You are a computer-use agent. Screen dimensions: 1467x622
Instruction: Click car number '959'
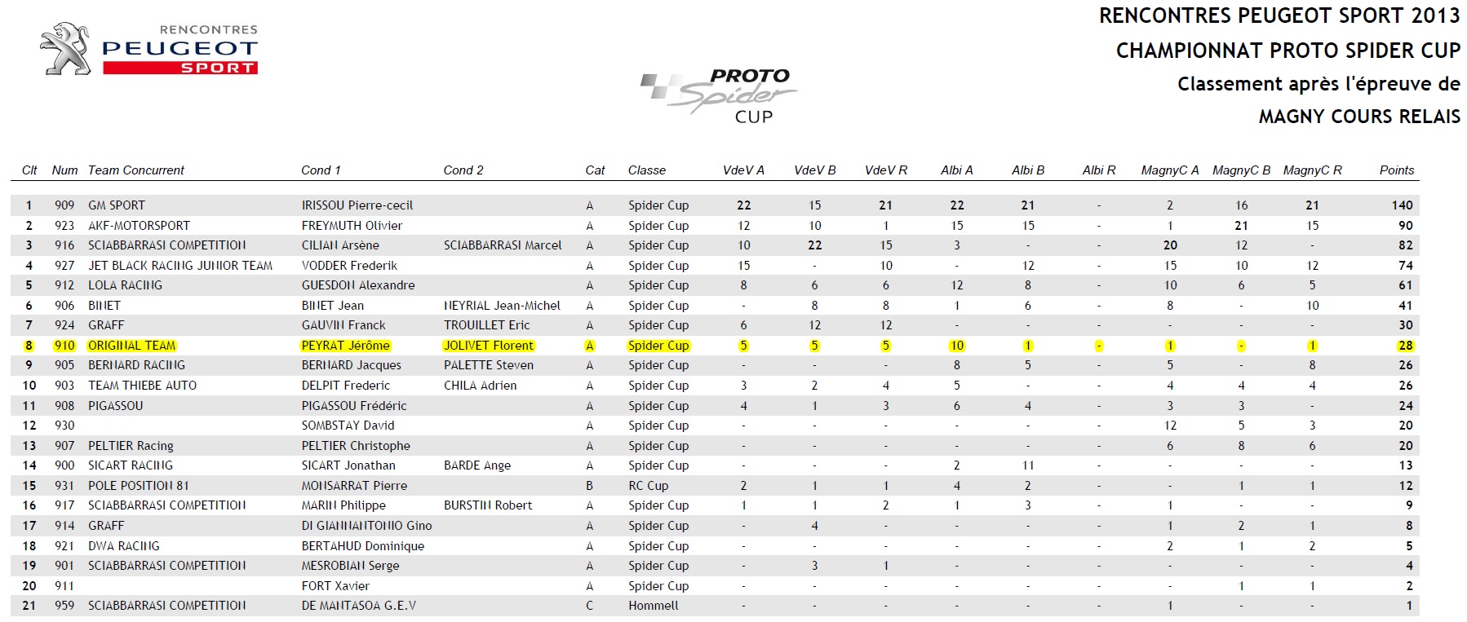point(64,606)
